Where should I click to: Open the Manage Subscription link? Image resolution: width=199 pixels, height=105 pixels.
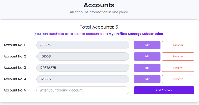145,34
